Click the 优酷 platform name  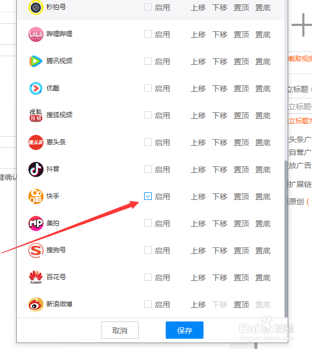coord(53,88)
